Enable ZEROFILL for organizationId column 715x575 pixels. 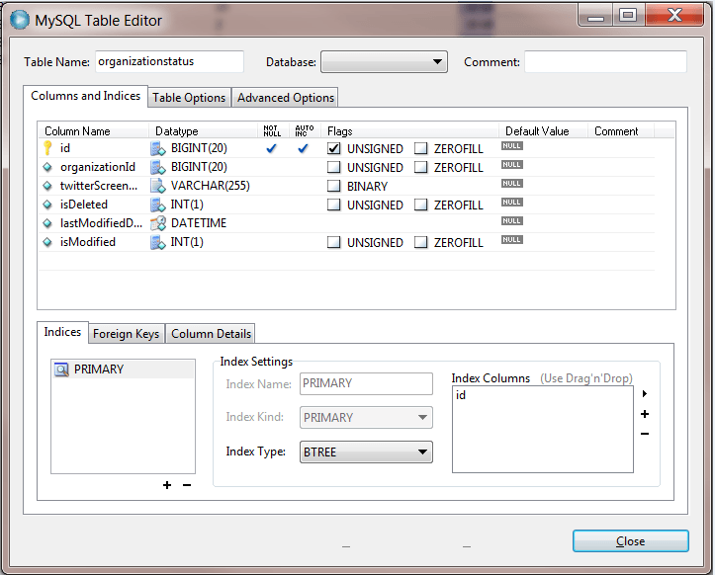(x=421, y=167)
